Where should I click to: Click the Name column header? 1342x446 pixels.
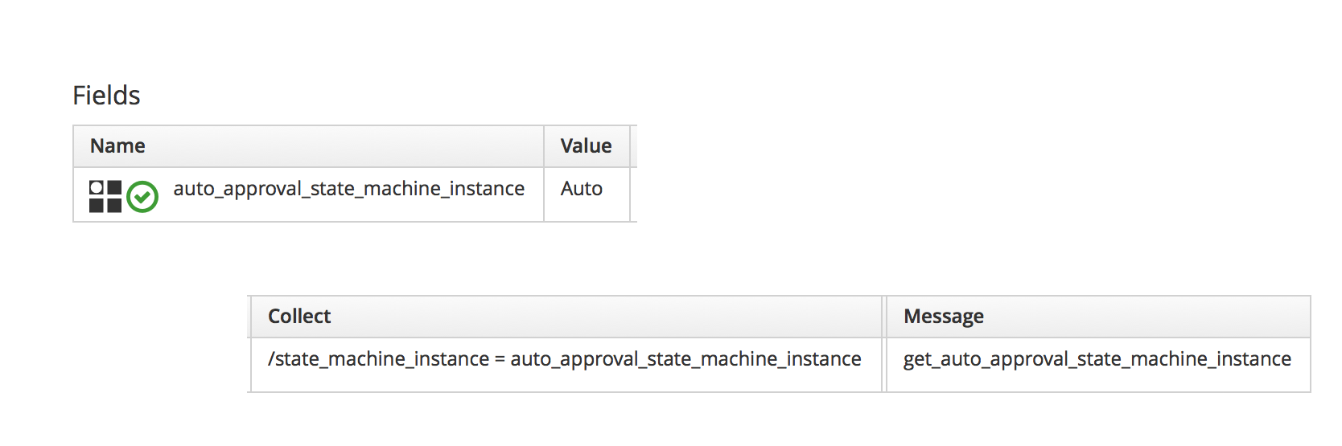[x=117, y=146]
